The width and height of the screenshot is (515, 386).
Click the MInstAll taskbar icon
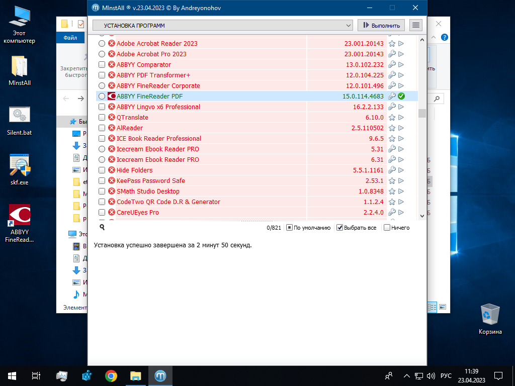(x=160, y=376)
